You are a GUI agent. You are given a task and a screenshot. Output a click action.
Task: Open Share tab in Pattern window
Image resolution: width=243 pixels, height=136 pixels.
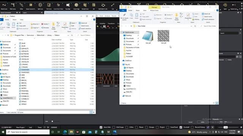point(14,20)
